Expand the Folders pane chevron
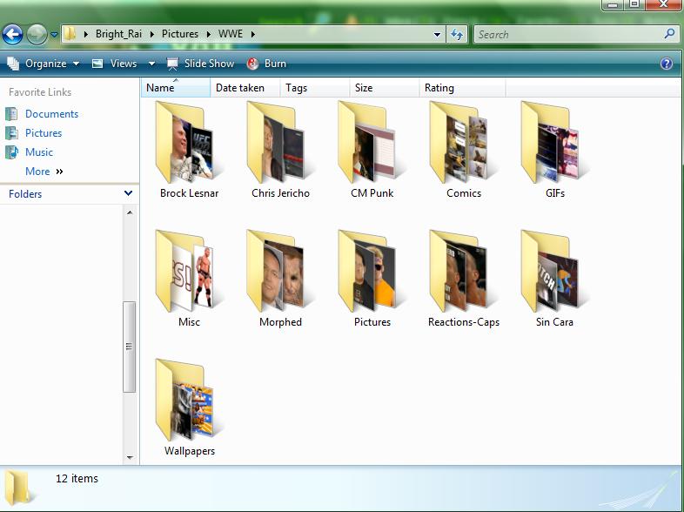 (128, 193)
